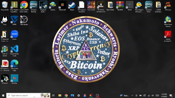175x98 pixels.
Task: Launch the Stray game shortcut
Action: [x=5, y=20]
